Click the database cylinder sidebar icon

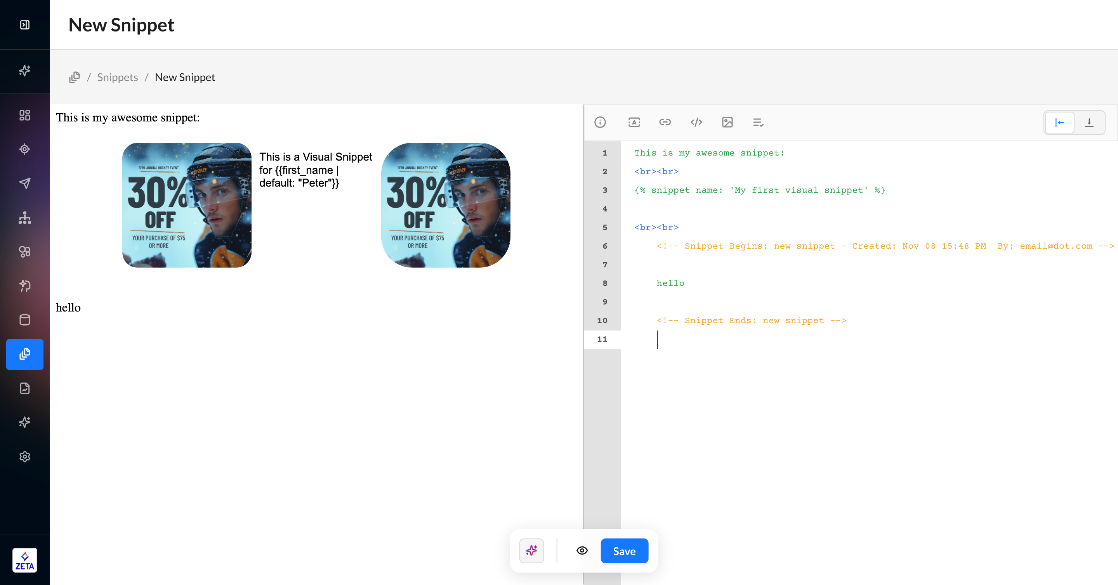(x=25, y=320)
